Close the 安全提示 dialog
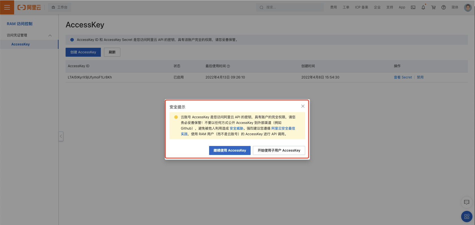Image resolution: width=475 pixels, height=225 pixels. tap(303, 106)
